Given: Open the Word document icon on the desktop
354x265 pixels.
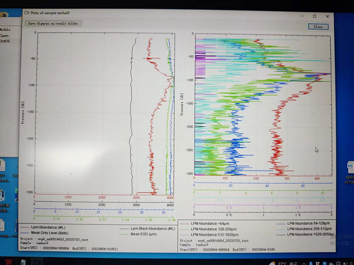Looking at the screenshot, I should click(x=350, y=167).
